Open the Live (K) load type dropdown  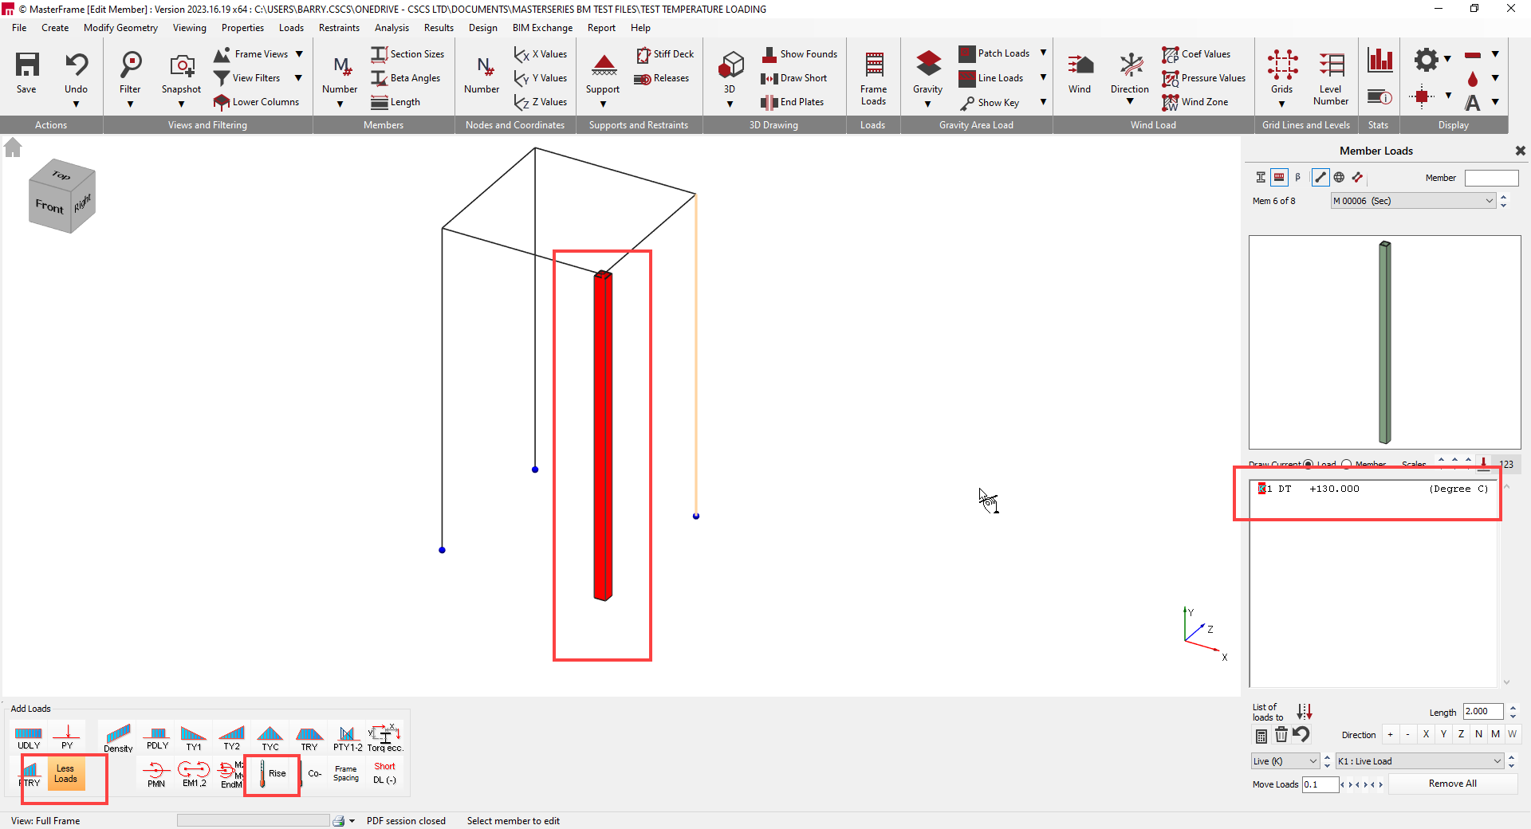(x=1285, y=761)
